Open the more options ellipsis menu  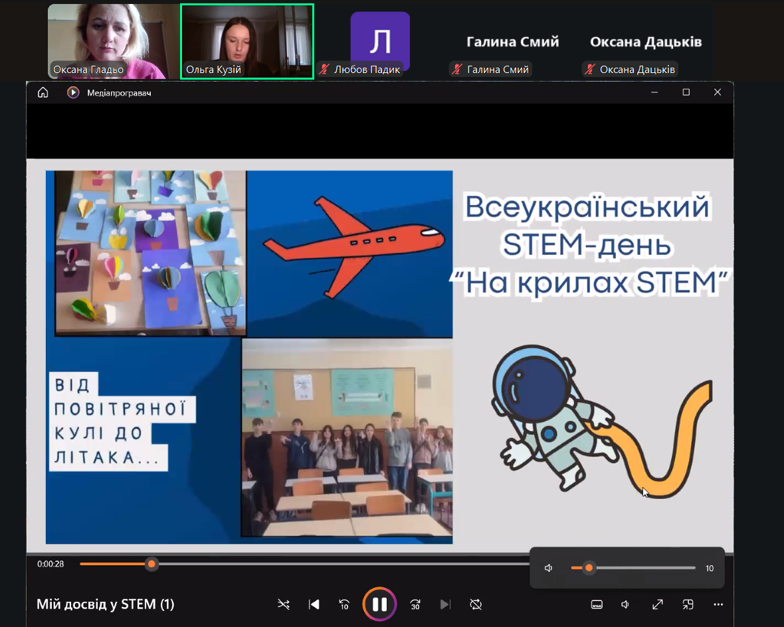click(718, 604)
